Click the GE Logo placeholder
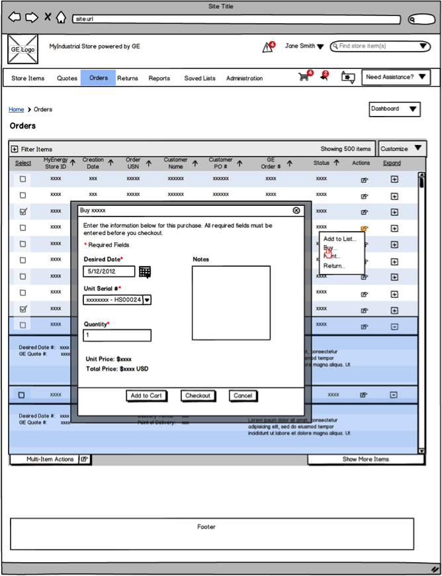The height and width of the screenshot is (576, 442). click(22, 49)
